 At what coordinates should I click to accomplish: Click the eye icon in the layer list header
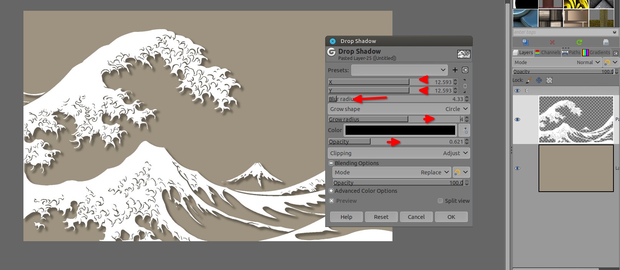coord(517,91)
